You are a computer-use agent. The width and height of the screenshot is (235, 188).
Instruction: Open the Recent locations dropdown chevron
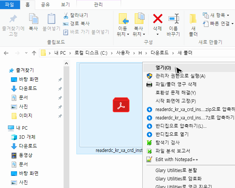tap(26, 53)
